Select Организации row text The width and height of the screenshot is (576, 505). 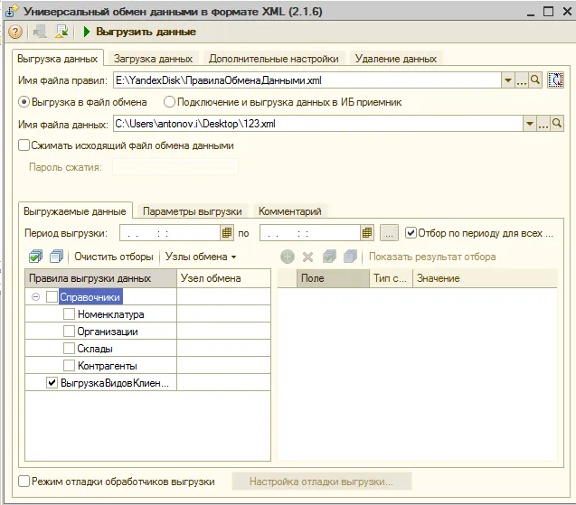tap(108, 332)
